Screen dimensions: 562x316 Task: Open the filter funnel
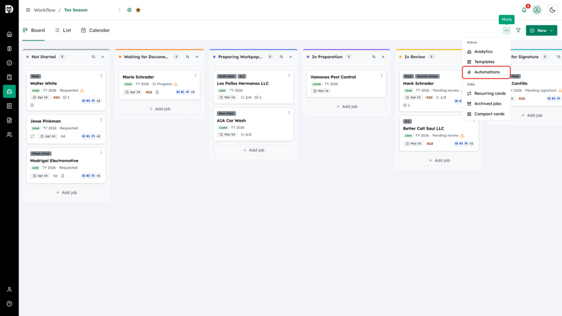[x=518, y=31]
